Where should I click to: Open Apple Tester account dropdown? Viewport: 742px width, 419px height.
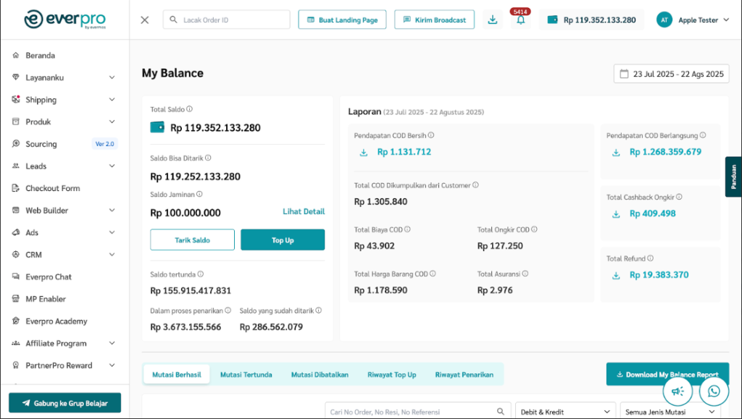[693, 20]
